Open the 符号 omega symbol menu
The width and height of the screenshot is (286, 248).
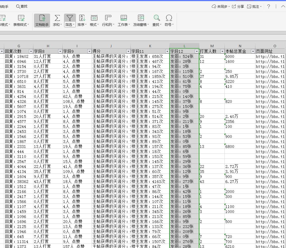(x=169, y=18)
